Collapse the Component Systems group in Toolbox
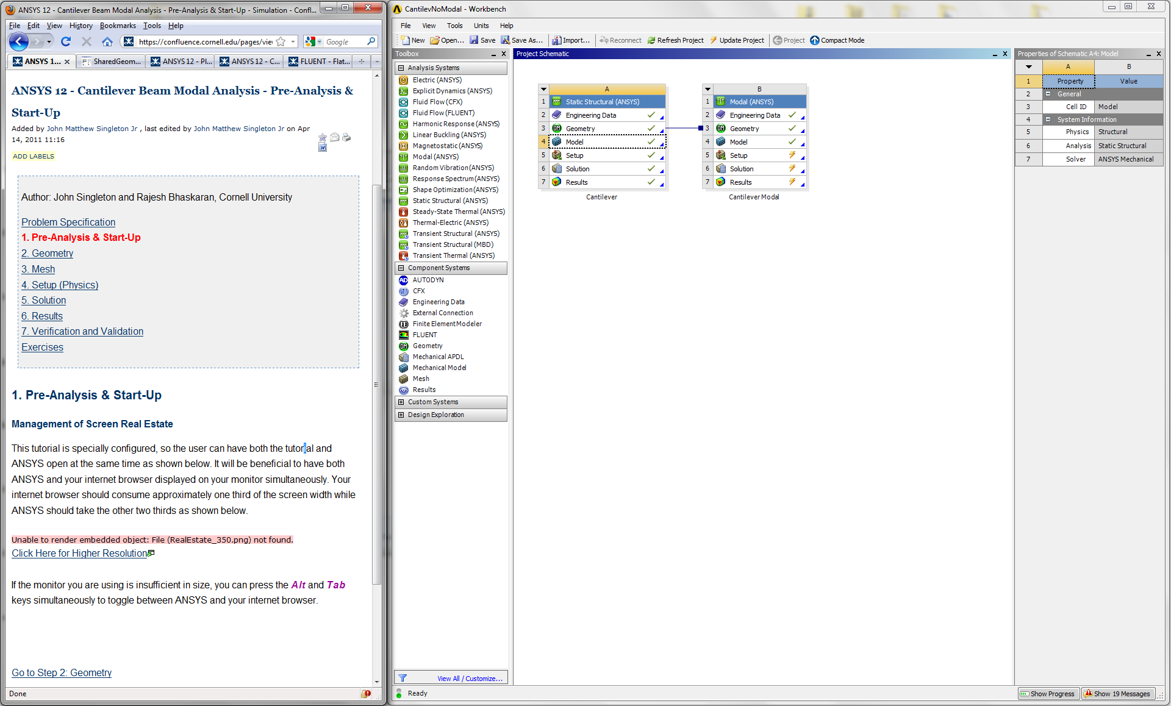The image size is (1171, 706). tap(401, 268)
